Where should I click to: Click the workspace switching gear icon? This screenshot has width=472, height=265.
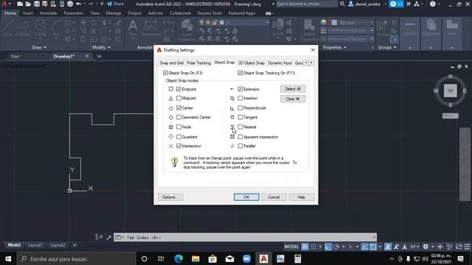426,247
